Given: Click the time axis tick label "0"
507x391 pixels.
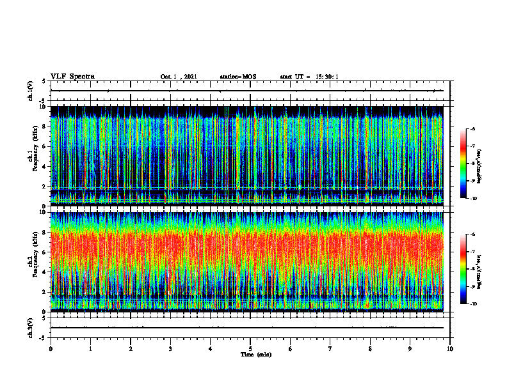Looking at the screenshot, I should (51, 349).
